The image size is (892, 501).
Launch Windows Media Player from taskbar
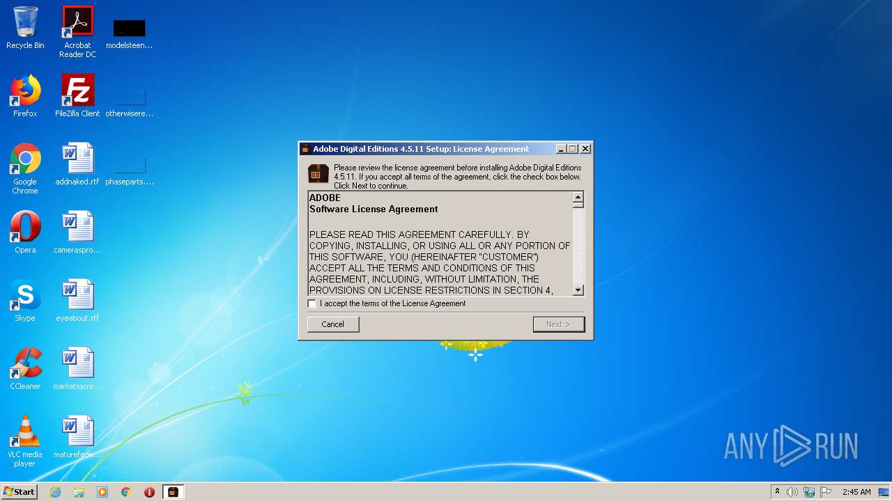pyautogui.click(x=102, y=492)
